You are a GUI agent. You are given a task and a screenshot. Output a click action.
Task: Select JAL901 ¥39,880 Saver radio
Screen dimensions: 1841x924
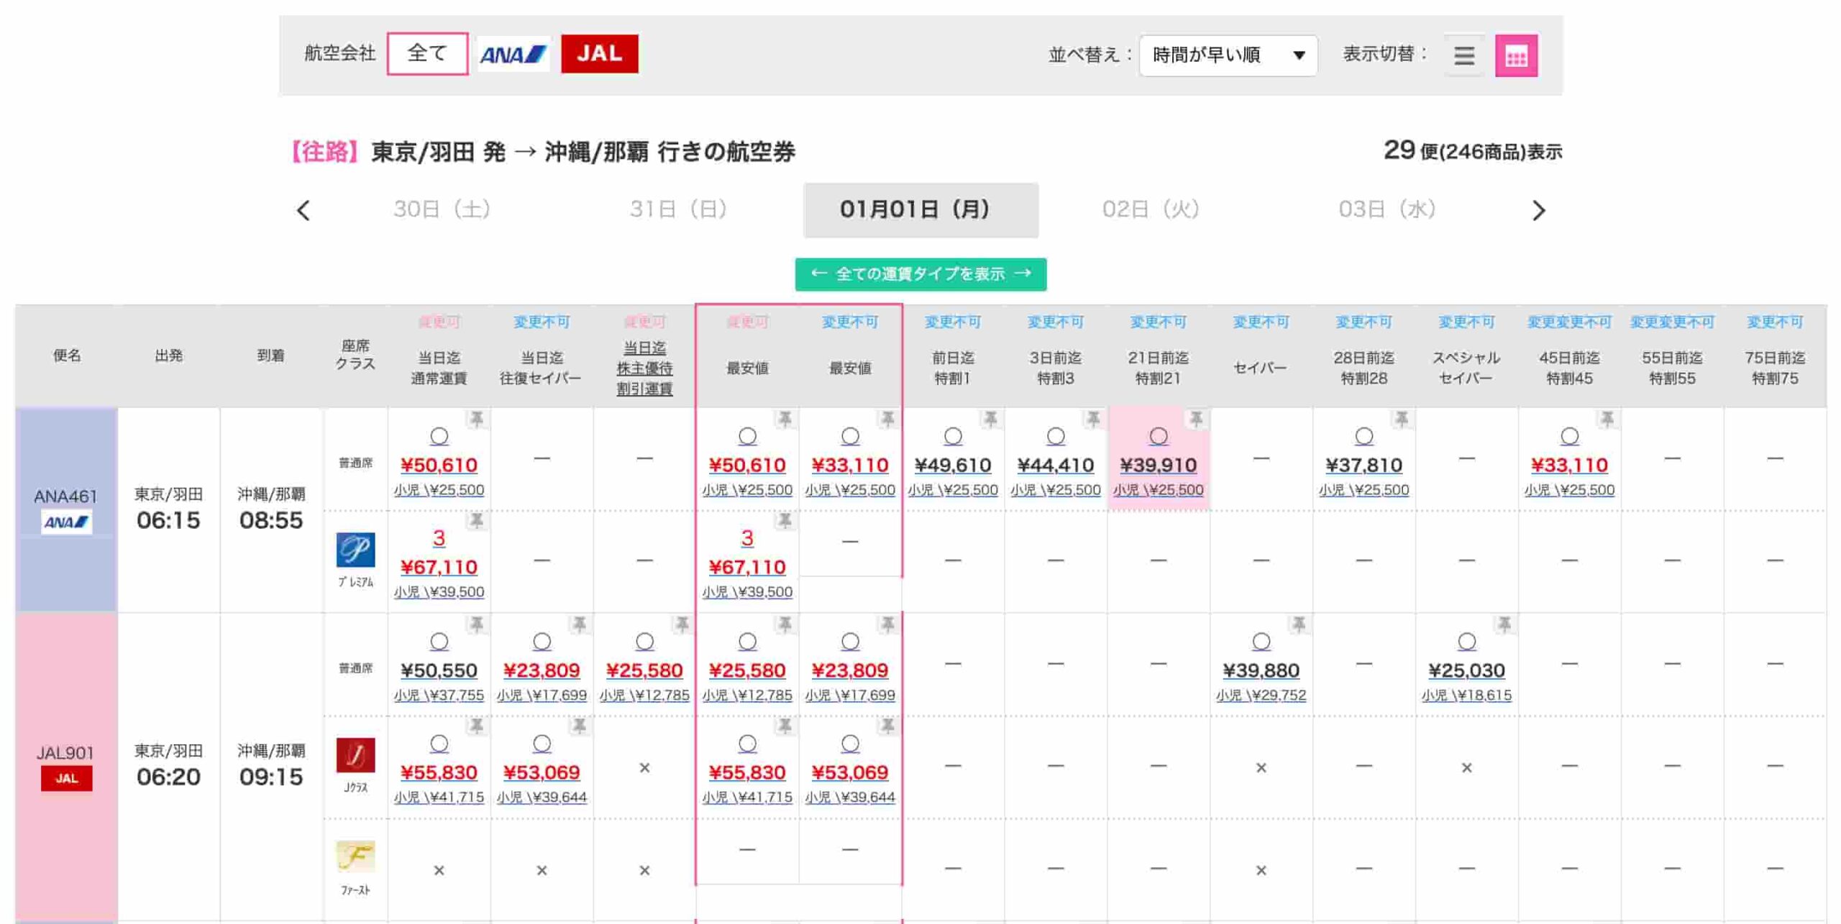tap(1261, 641)
